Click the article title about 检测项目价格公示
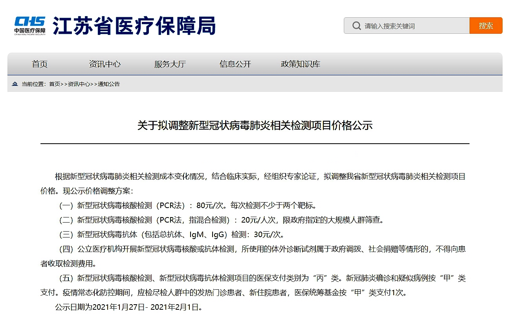The width and height of the screenshot is (510, 316). pos(255,126)
